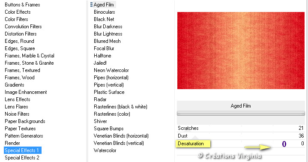Click the Aged Film title bar

[241, 106]
